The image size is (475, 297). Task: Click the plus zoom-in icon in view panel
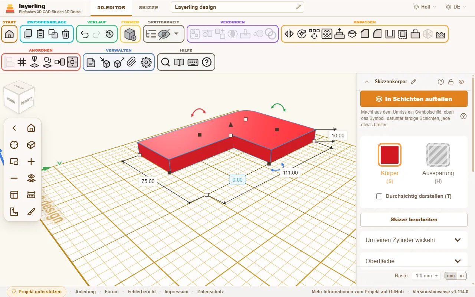(x=31, y=161)
